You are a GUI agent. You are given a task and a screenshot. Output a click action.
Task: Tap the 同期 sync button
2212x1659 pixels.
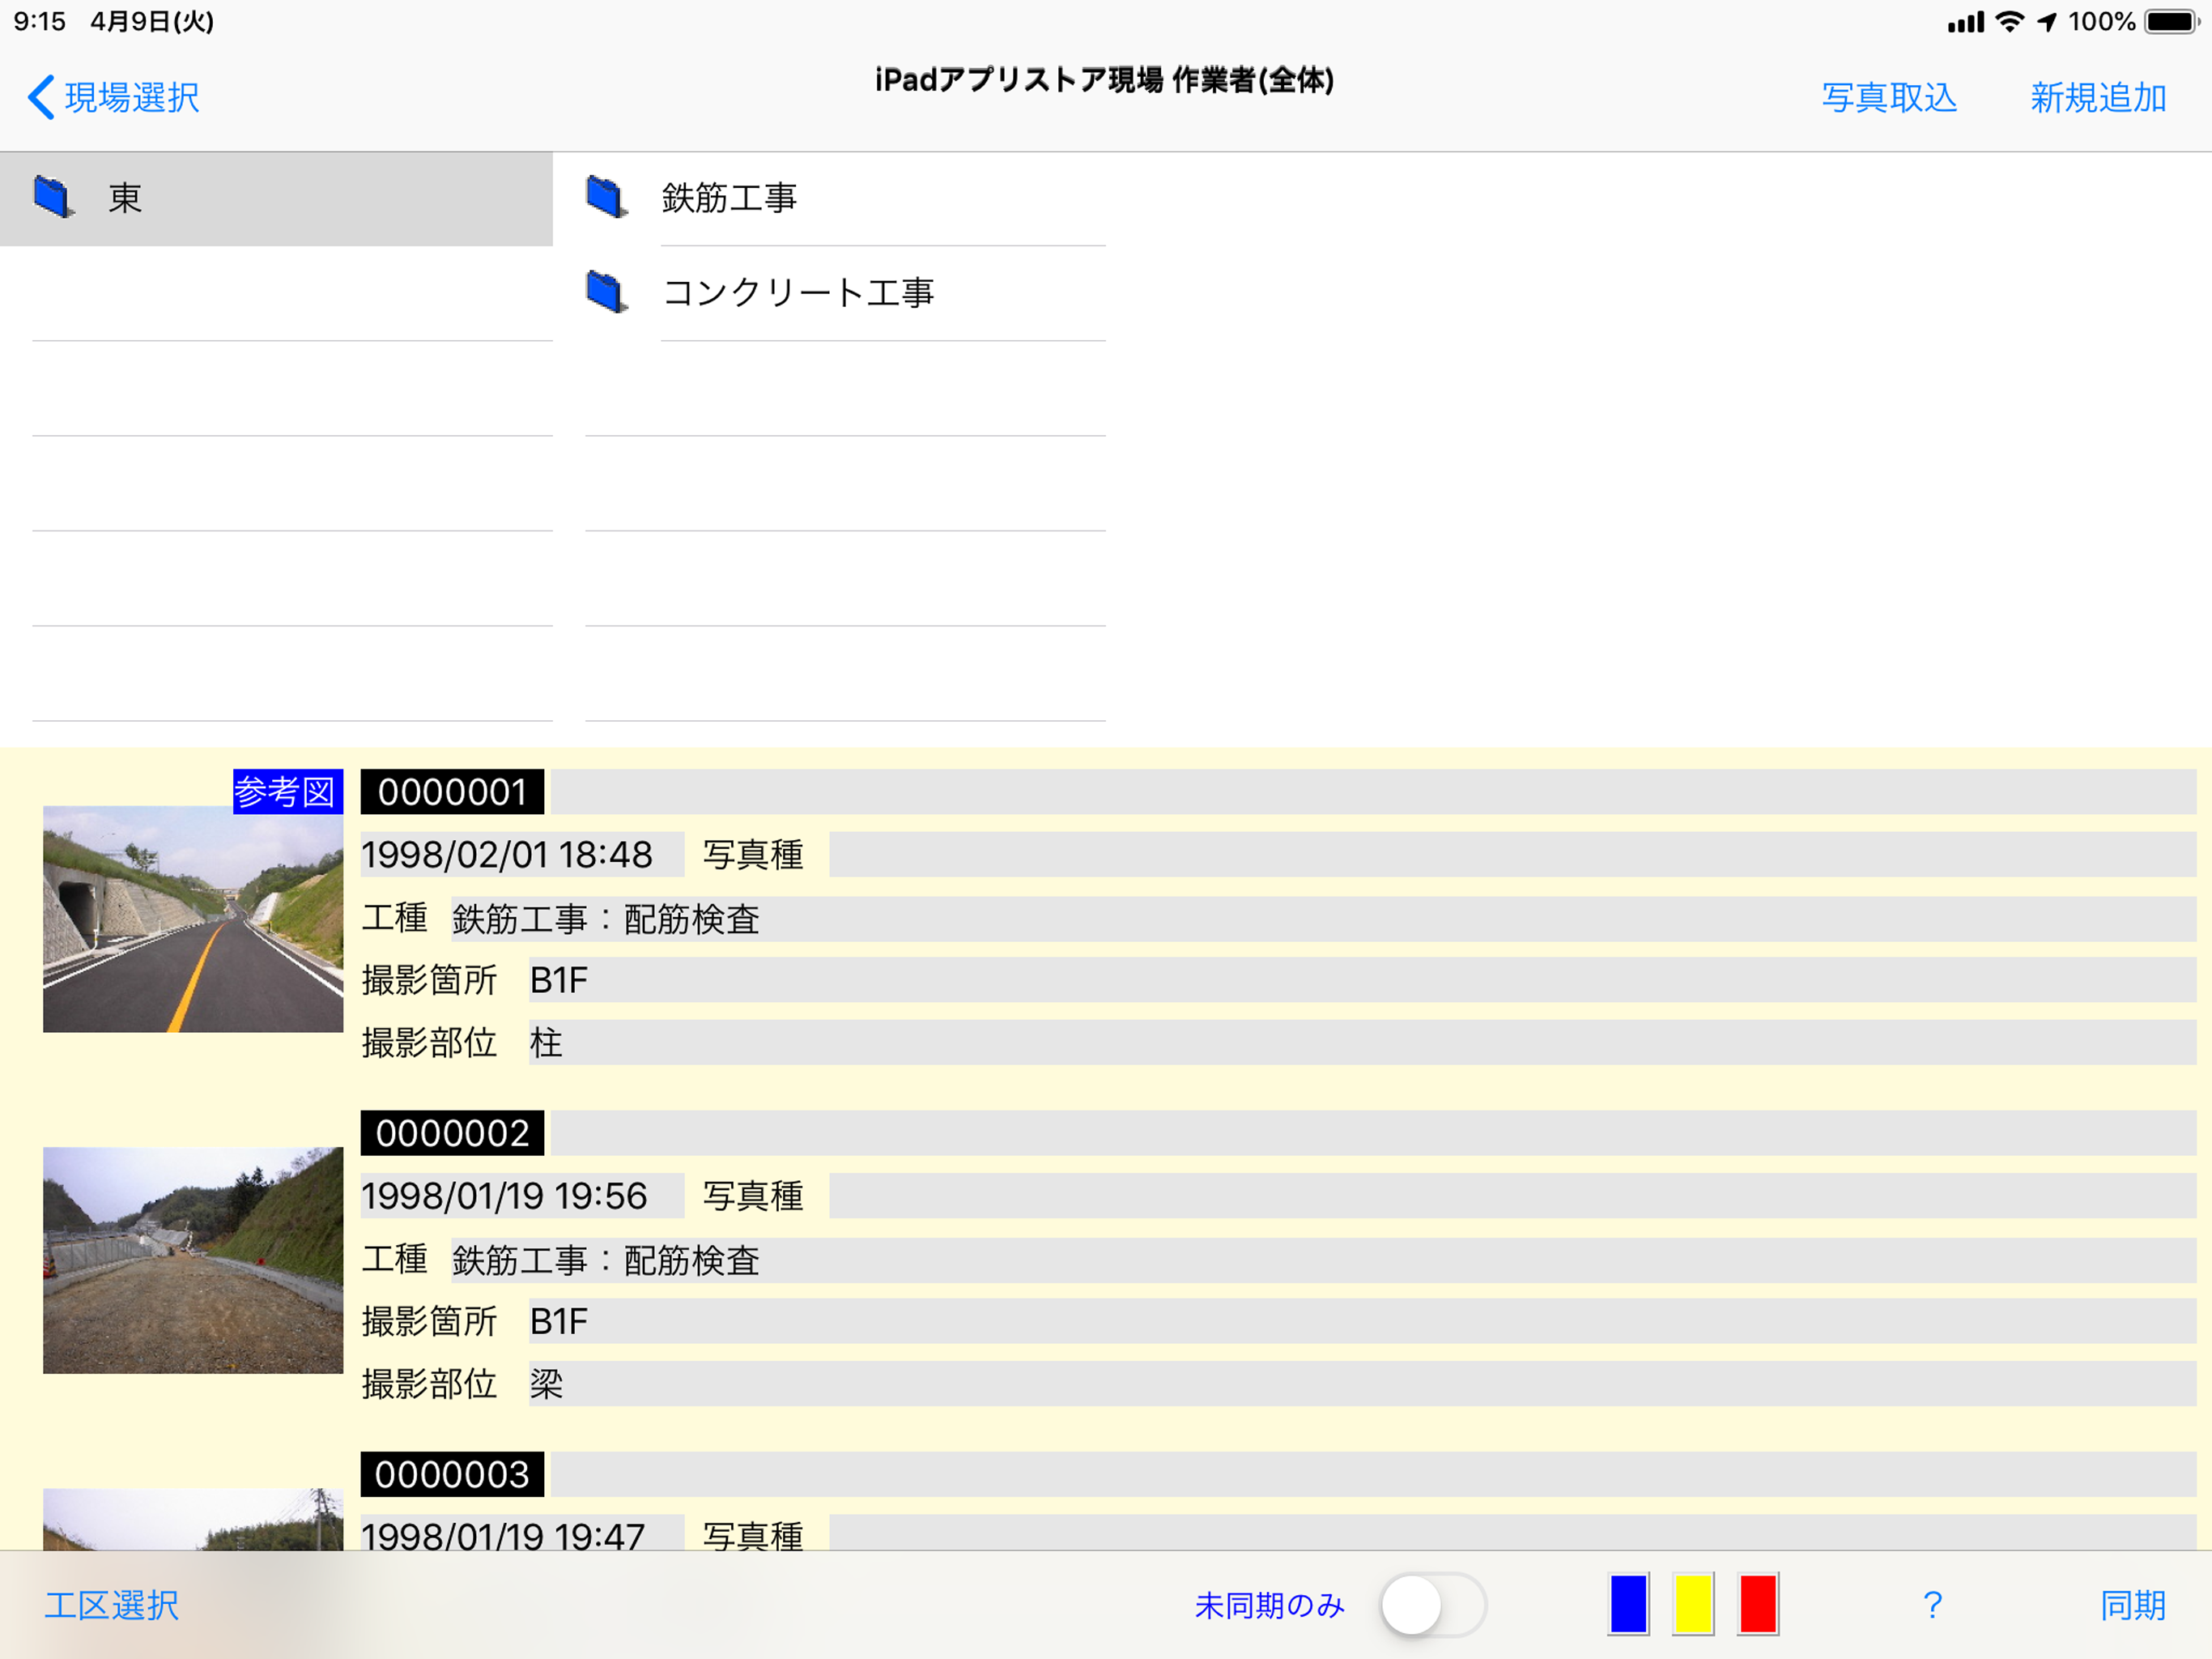tap(2132, 1605)
